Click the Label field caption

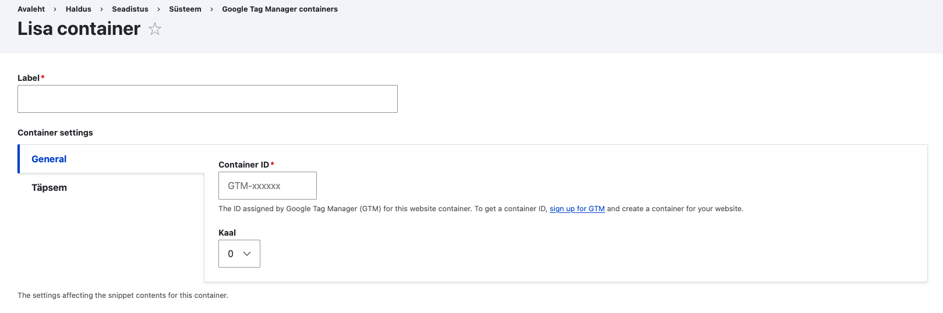(x=28, y=78)
